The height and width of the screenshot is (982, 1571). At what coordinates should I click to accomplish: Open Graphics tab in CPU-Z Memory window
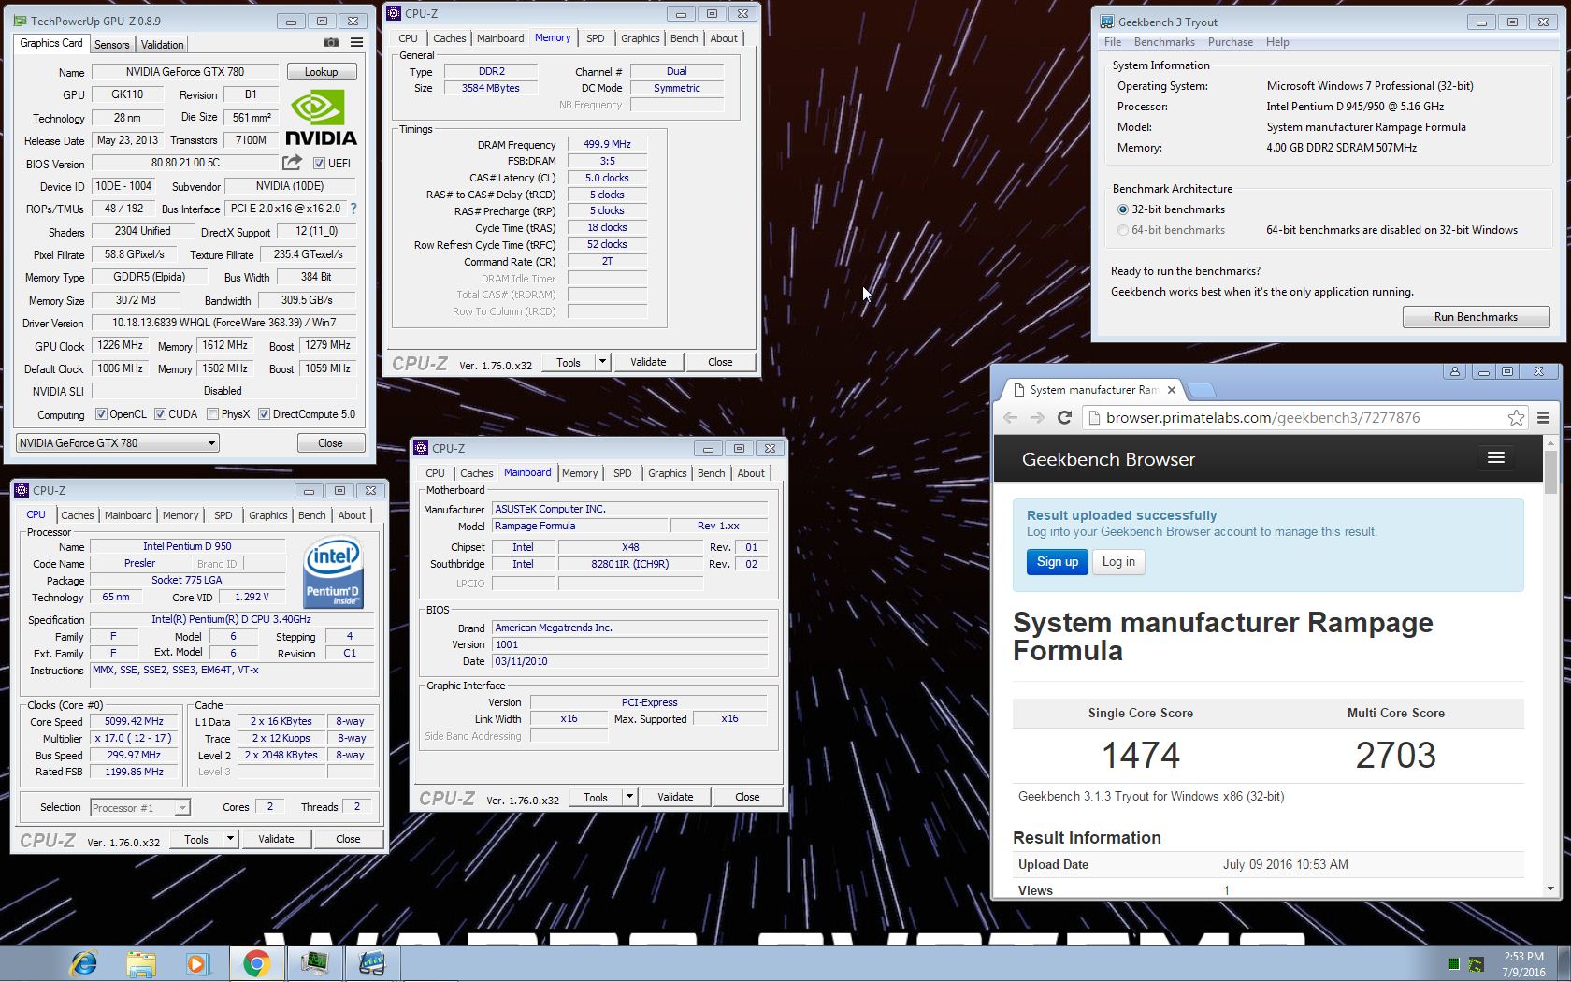coord(641,38)
